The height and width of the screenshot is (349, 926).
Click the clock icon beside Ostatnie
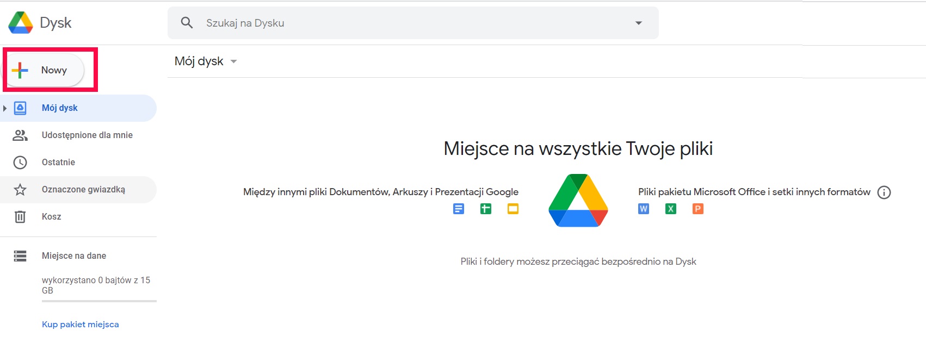coord(20,163)
